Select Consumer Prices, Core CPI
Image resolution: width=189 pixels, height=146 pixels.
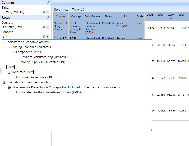34,77
